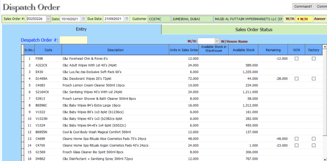This screenshot has height=161, width=327.
Task: Click the Due Date field showing 21/09/2021
Action: point(114,19)
